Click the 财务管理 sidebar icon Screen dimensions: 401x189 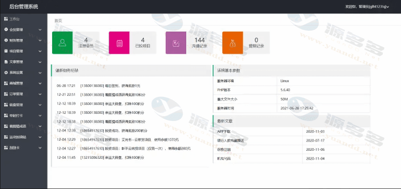[x=6, y=40]
